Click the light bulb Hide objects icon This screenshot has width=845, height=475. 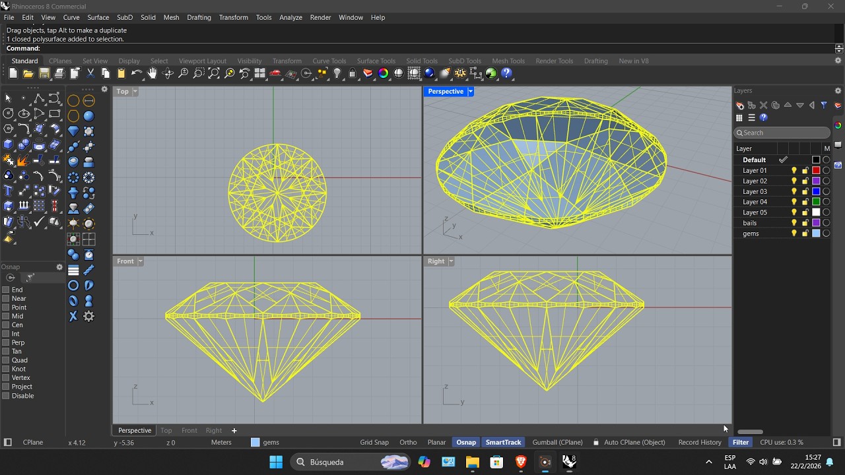click(x=337, y=73)
